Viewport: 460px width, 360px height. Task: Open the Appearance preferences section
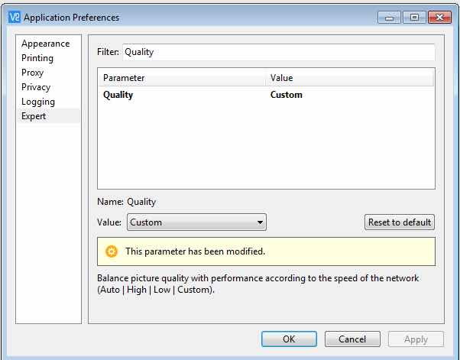(x=46, y=44)
